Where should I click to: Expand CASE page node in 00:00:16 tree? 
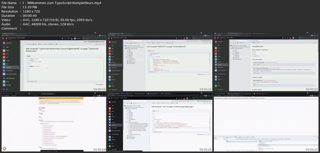pos(126,51)
